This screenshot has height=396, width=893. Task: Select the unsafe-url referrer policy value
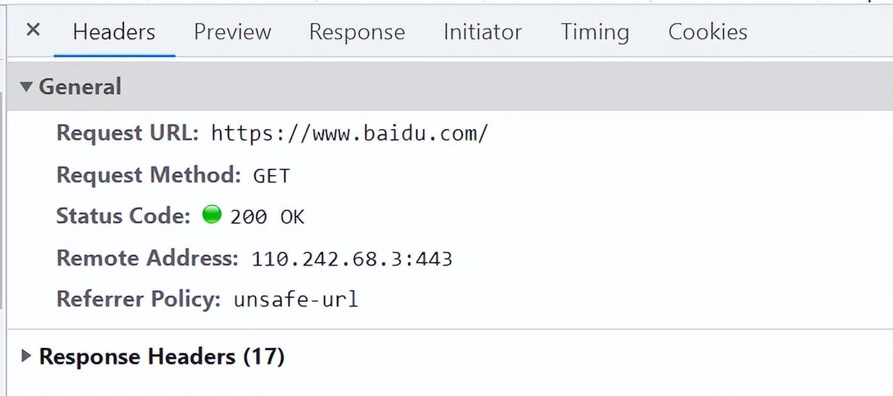296,300
